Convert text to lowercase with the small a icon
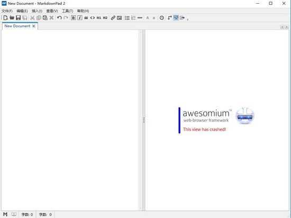The height and width of the screenshot is (218, 291). [x=154, y=18]
